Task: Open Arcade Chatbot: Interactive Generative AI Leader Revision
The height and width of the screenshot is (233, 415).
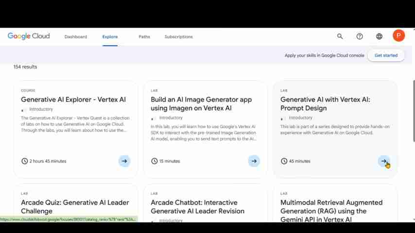Action: [x=197, y=207]
